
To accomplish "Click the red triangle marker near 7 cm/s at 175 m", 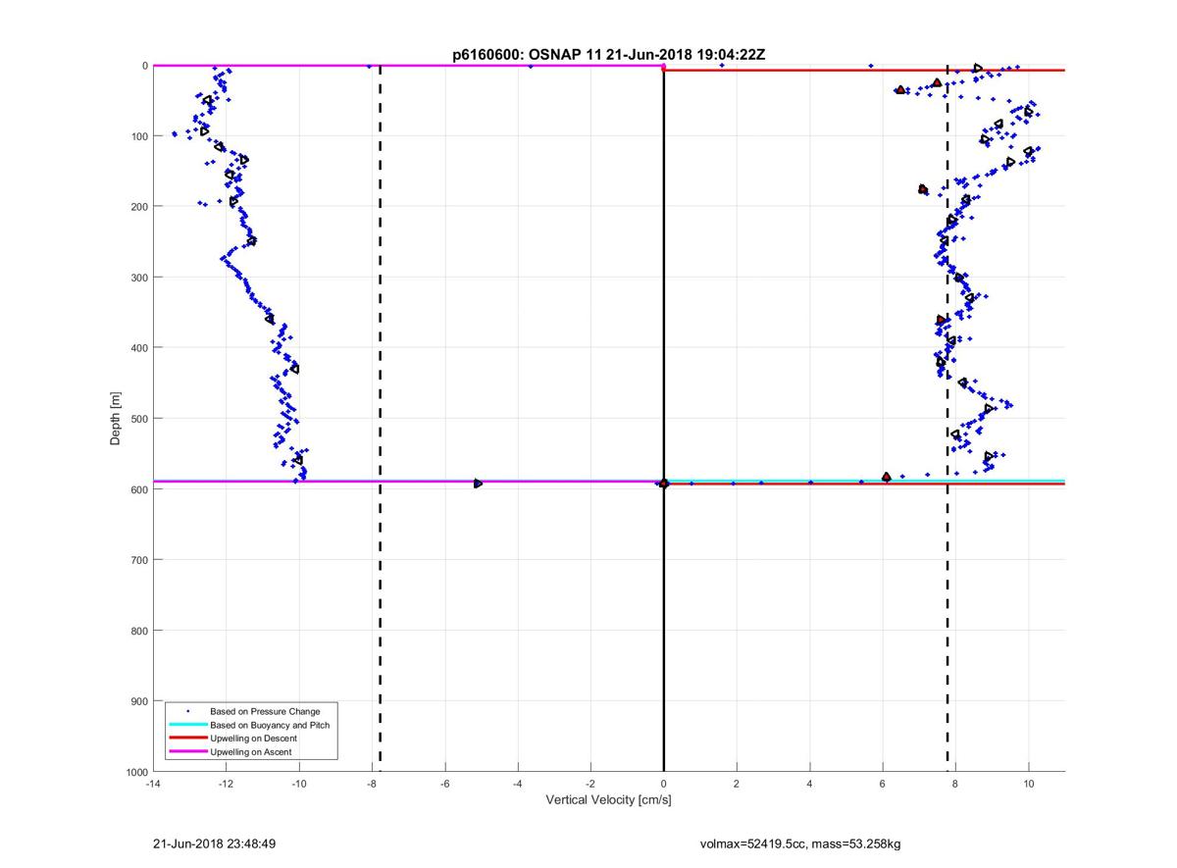I will (923, 189).
